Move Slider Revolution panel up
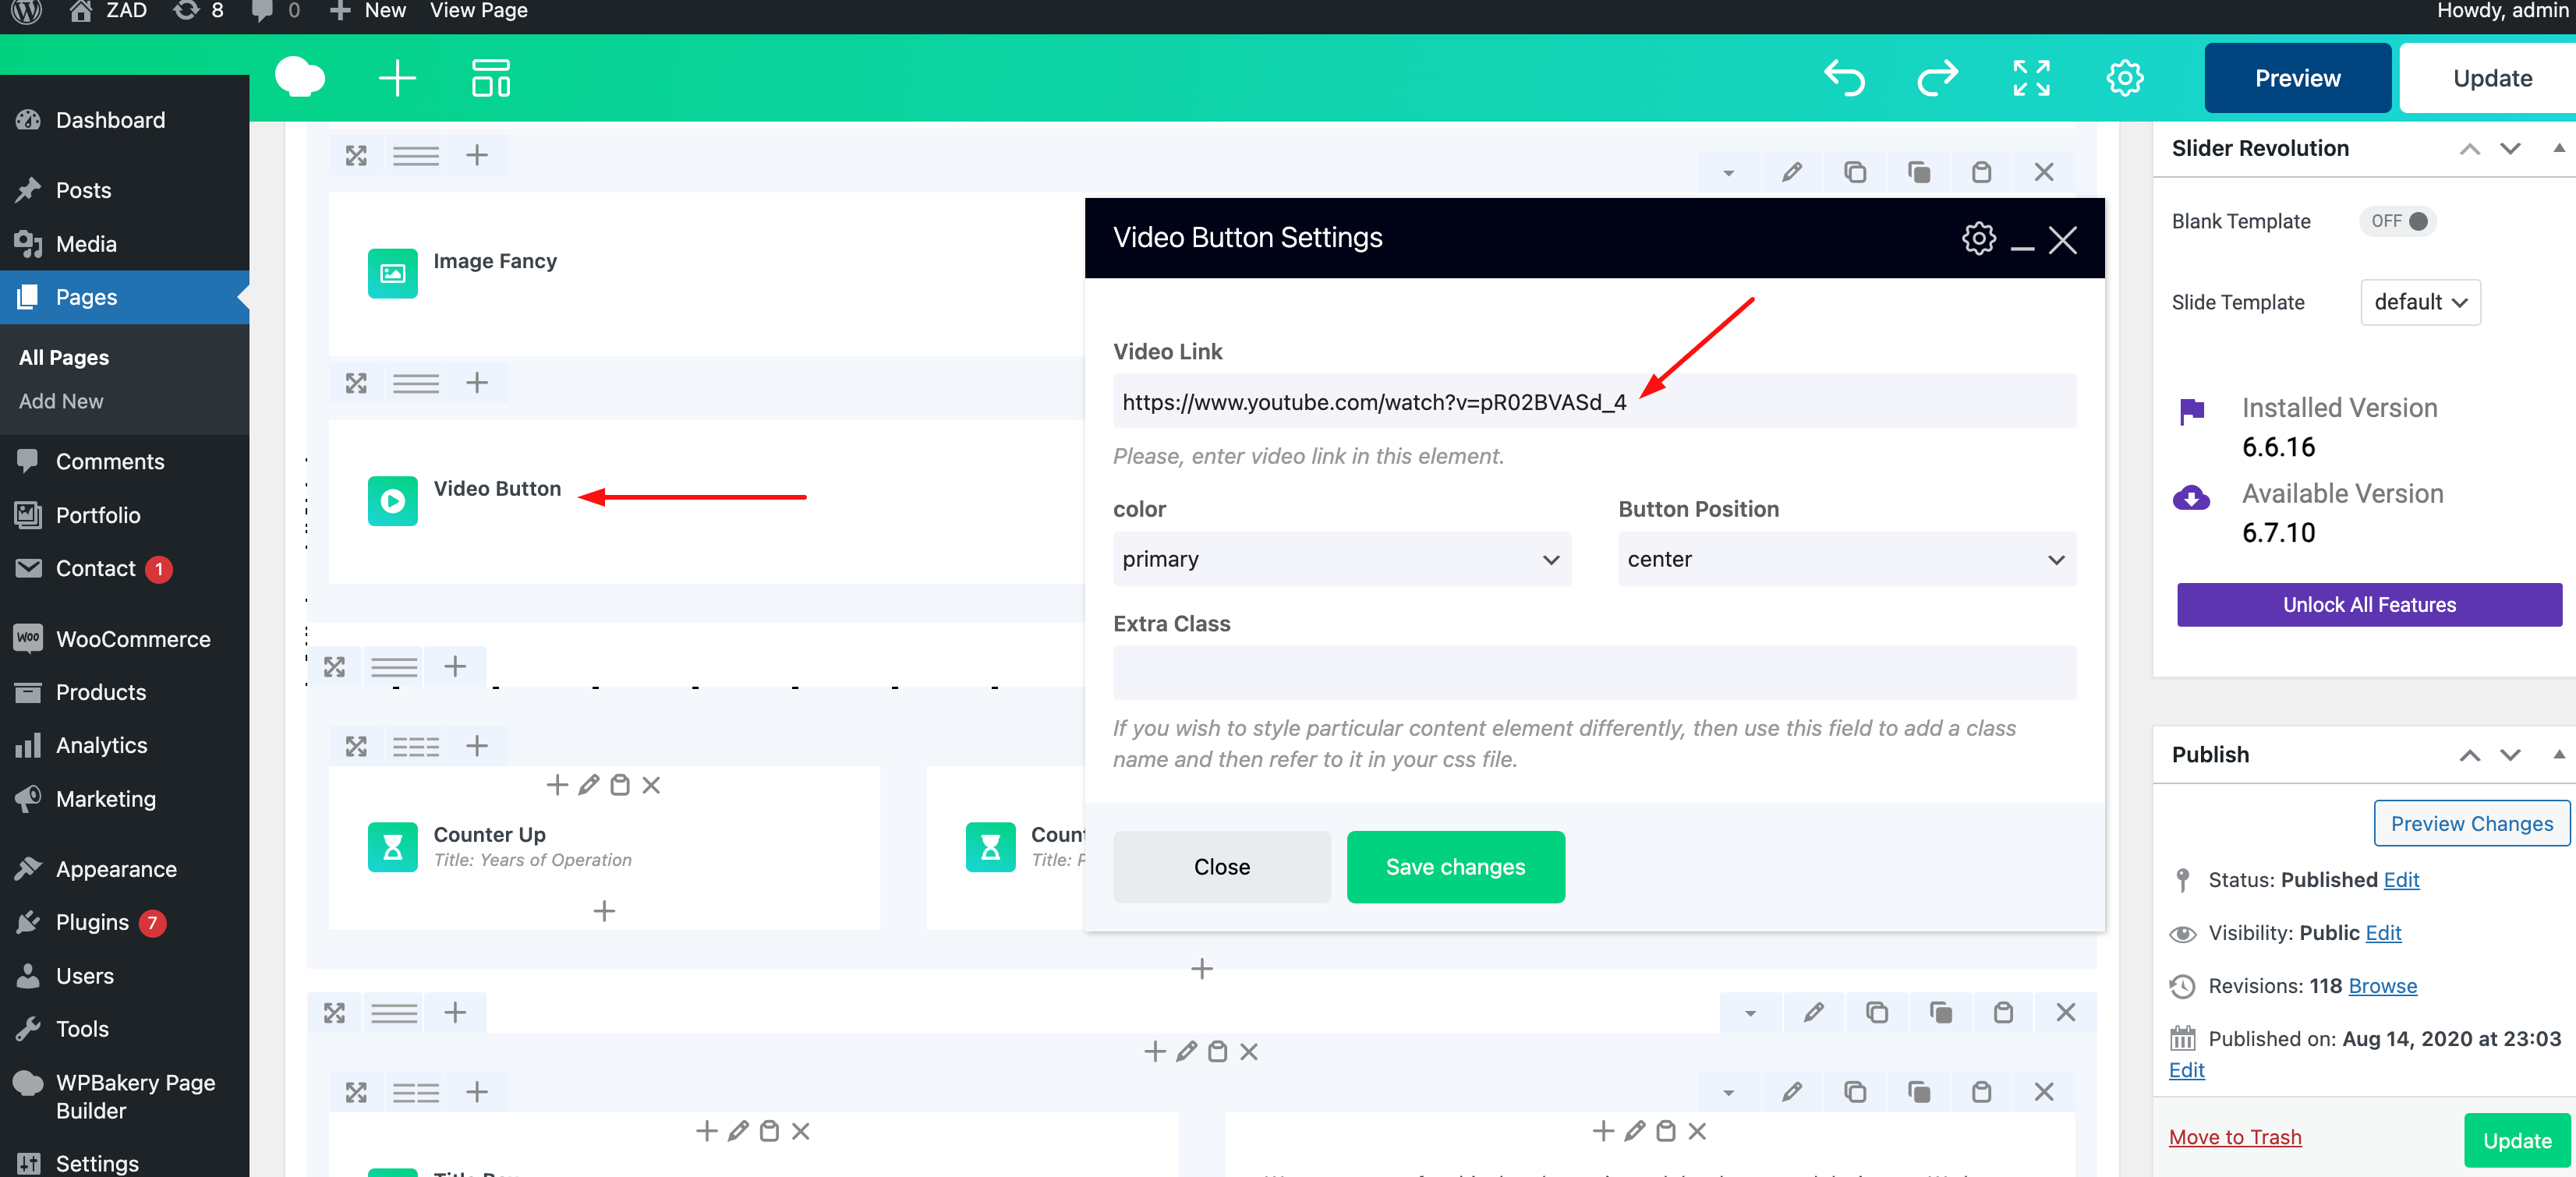Screen dimensions: 2576x1177 2469,149
